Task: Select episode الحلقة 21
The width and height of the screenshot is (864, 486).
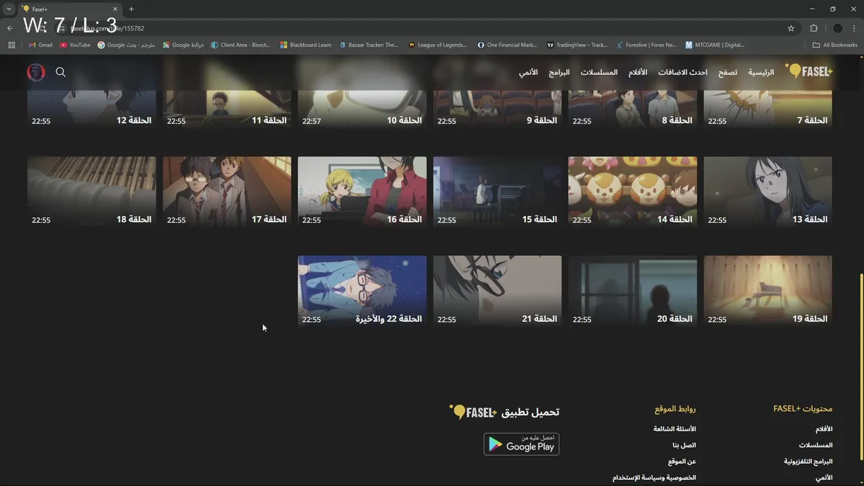Action: (x=497, y=292)
